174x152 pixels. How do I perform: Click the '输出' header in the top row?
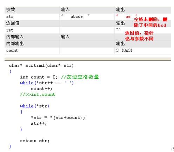coord(120,9)
